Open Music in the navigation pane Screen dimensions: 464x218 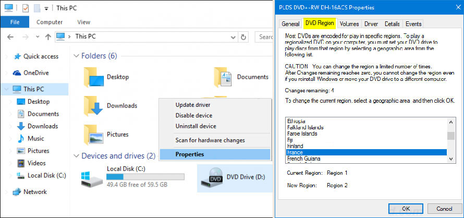pos(35,139)
